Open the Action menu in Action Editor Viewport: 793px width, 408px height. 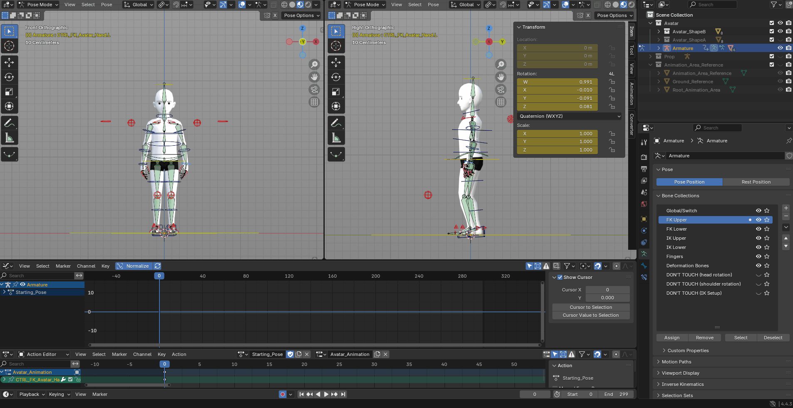click(179, 354)
